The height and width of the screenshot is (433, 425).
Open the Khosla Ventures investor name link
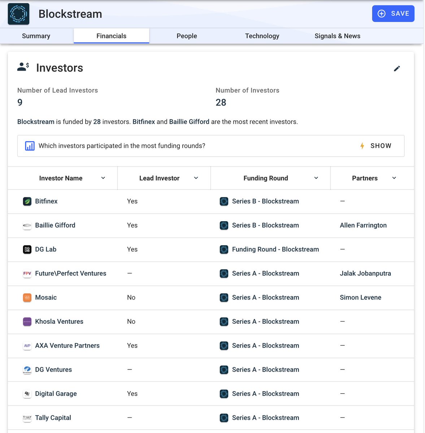click(59, 322)
